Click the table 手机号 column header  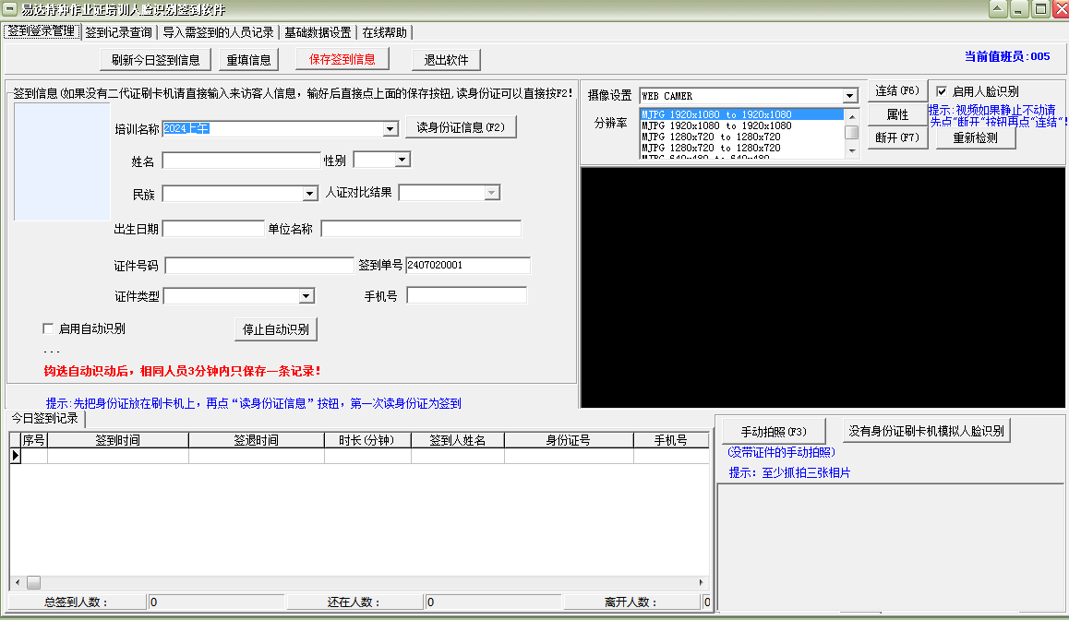[671, 440]
